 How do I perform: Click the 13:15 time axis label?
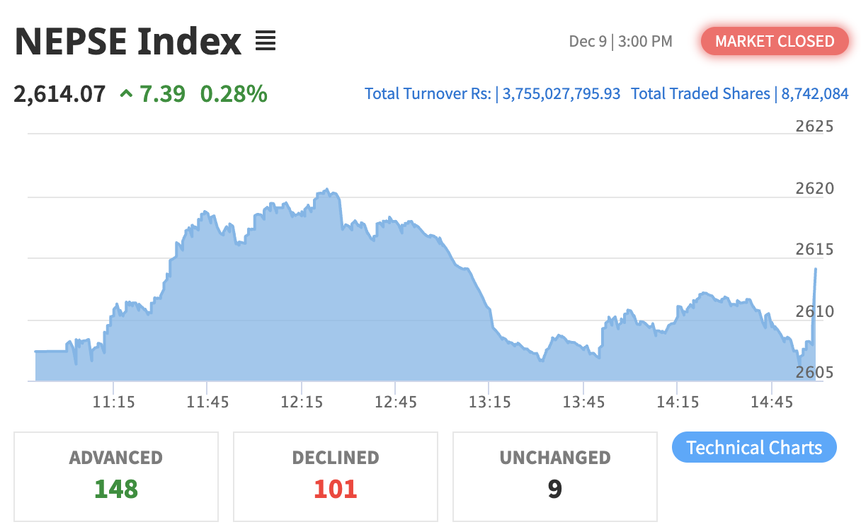click(489, 402)
